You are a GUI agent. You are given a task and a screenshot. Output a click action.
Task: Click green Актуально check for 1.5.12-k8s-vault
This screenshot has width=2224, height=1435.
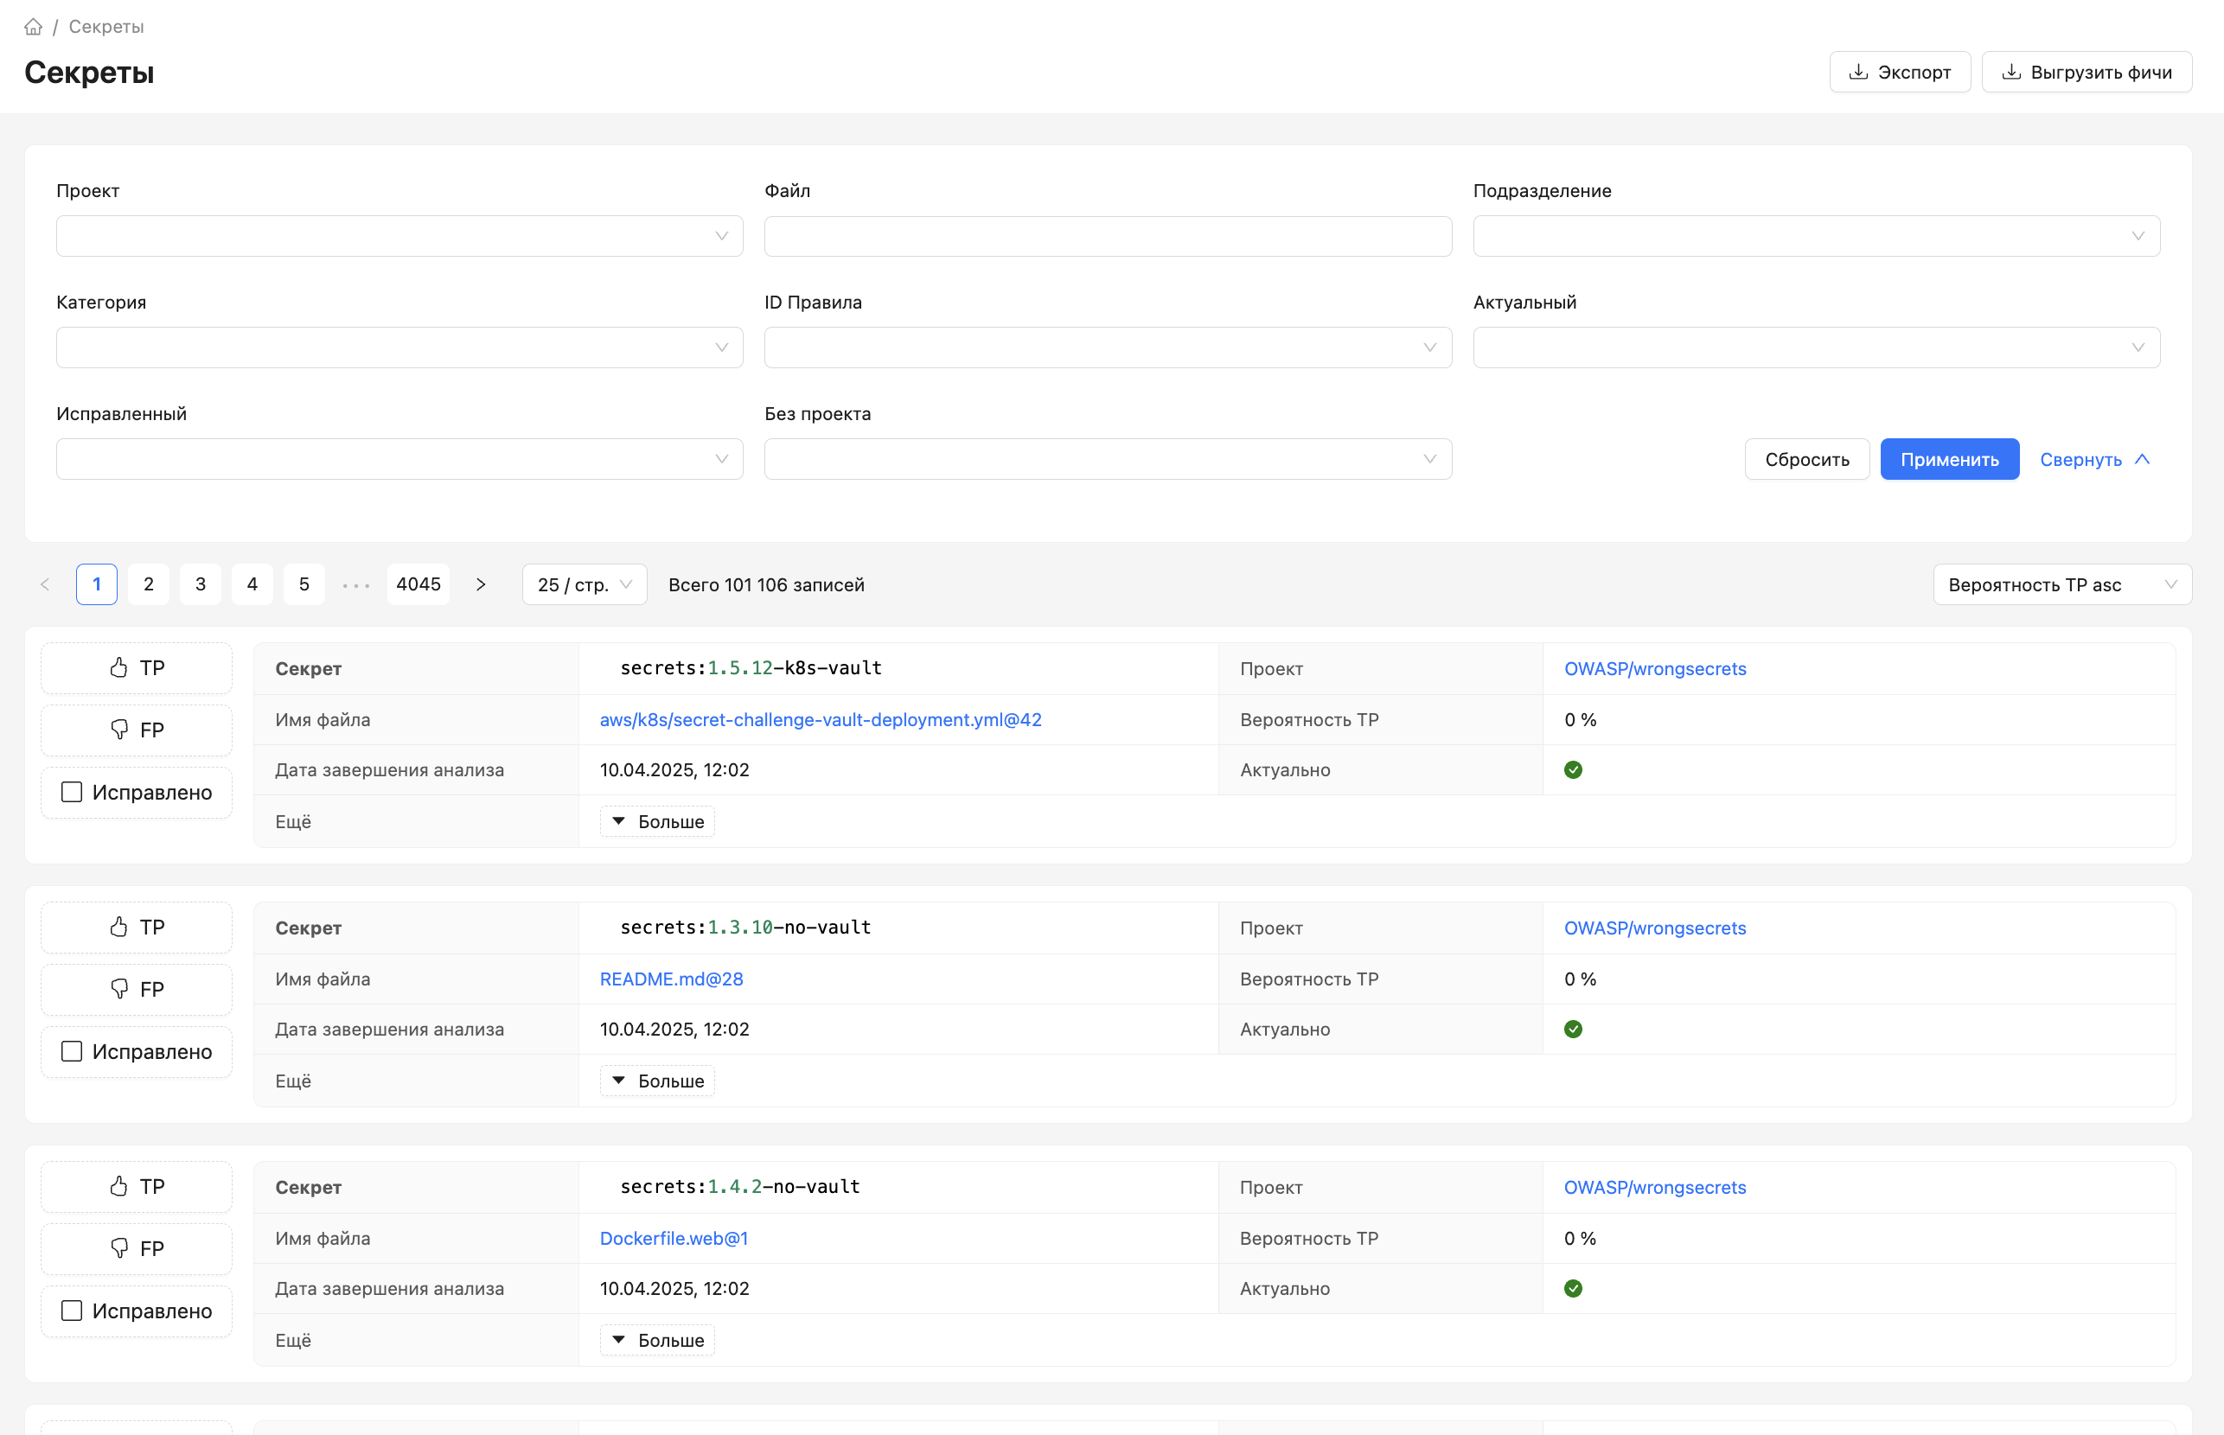[1573, 769]
